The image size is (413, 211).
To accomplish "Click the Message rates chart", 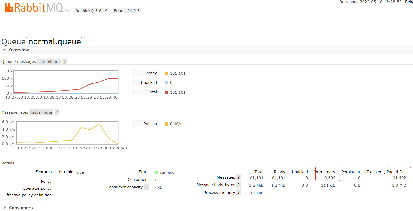I will click(x=67, y=133).
